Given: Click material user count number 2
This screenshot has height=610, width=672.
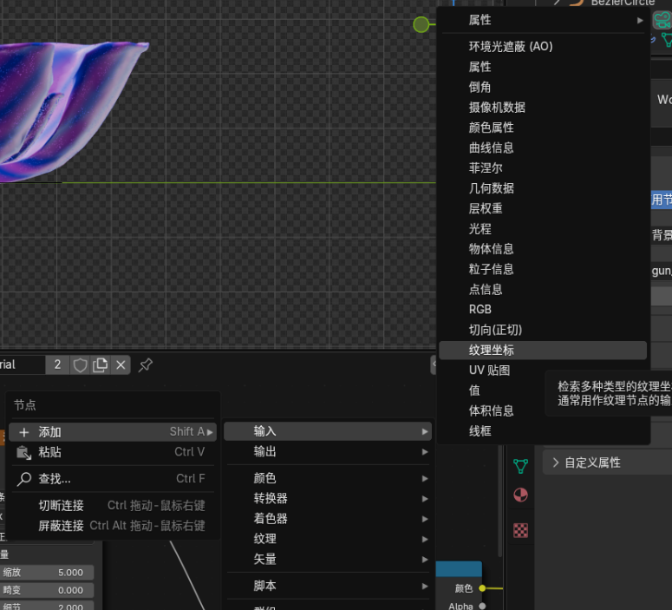Looking at the screenshot, I should click(57, 365).
